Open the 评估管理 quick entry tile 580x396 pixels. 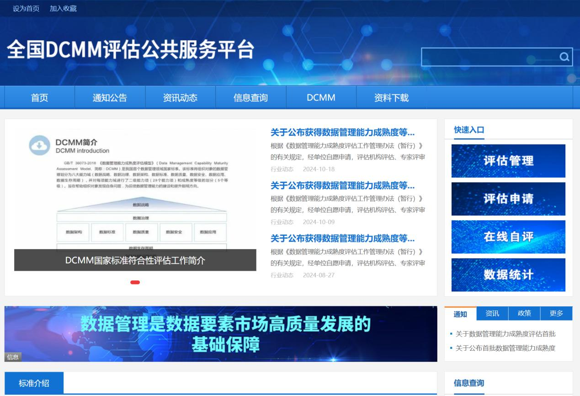click(x=508, y=161)
